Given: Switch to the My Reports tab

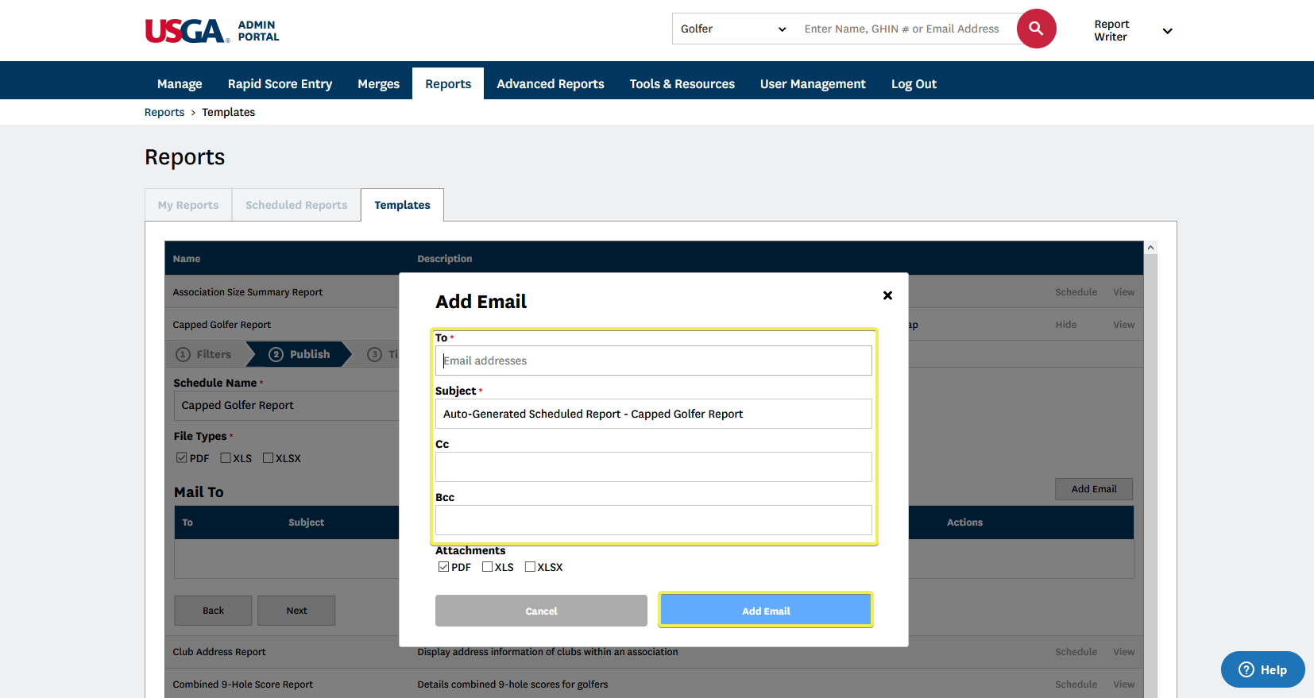Looking at the screenshot, I should click(188, 205).
